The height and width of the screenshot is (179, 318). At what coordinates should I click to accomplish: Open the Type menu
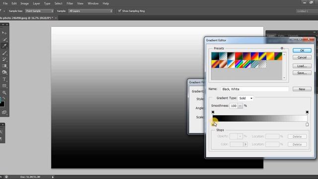point(47,3)
